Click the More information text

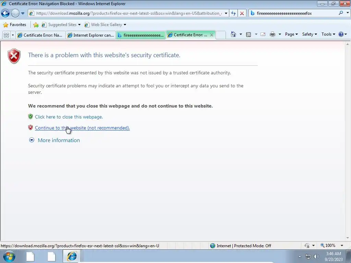point(59,140)
